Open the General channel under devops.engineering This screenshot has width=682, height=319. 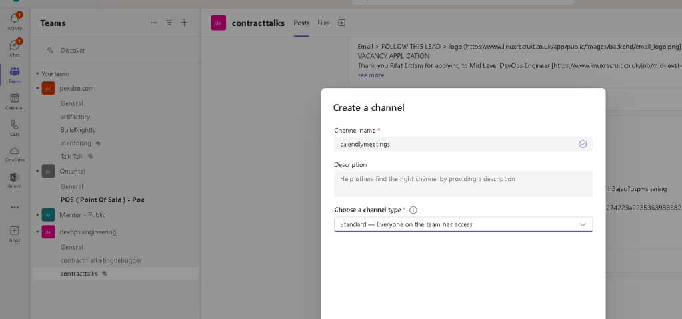pos(72,247)
